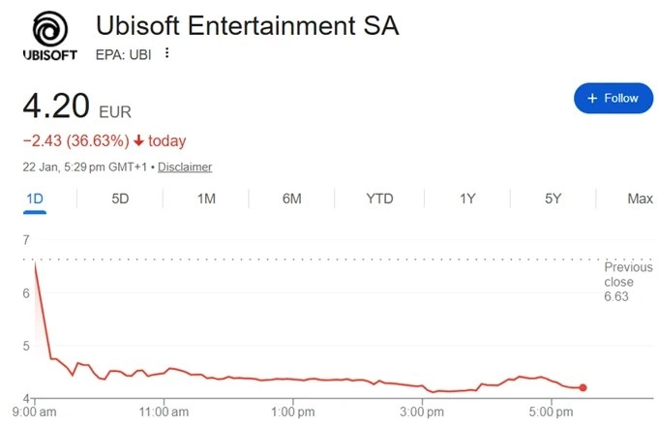View the 1Y chart range
This screenshot has height=427, width=659.
coord(466,198)
